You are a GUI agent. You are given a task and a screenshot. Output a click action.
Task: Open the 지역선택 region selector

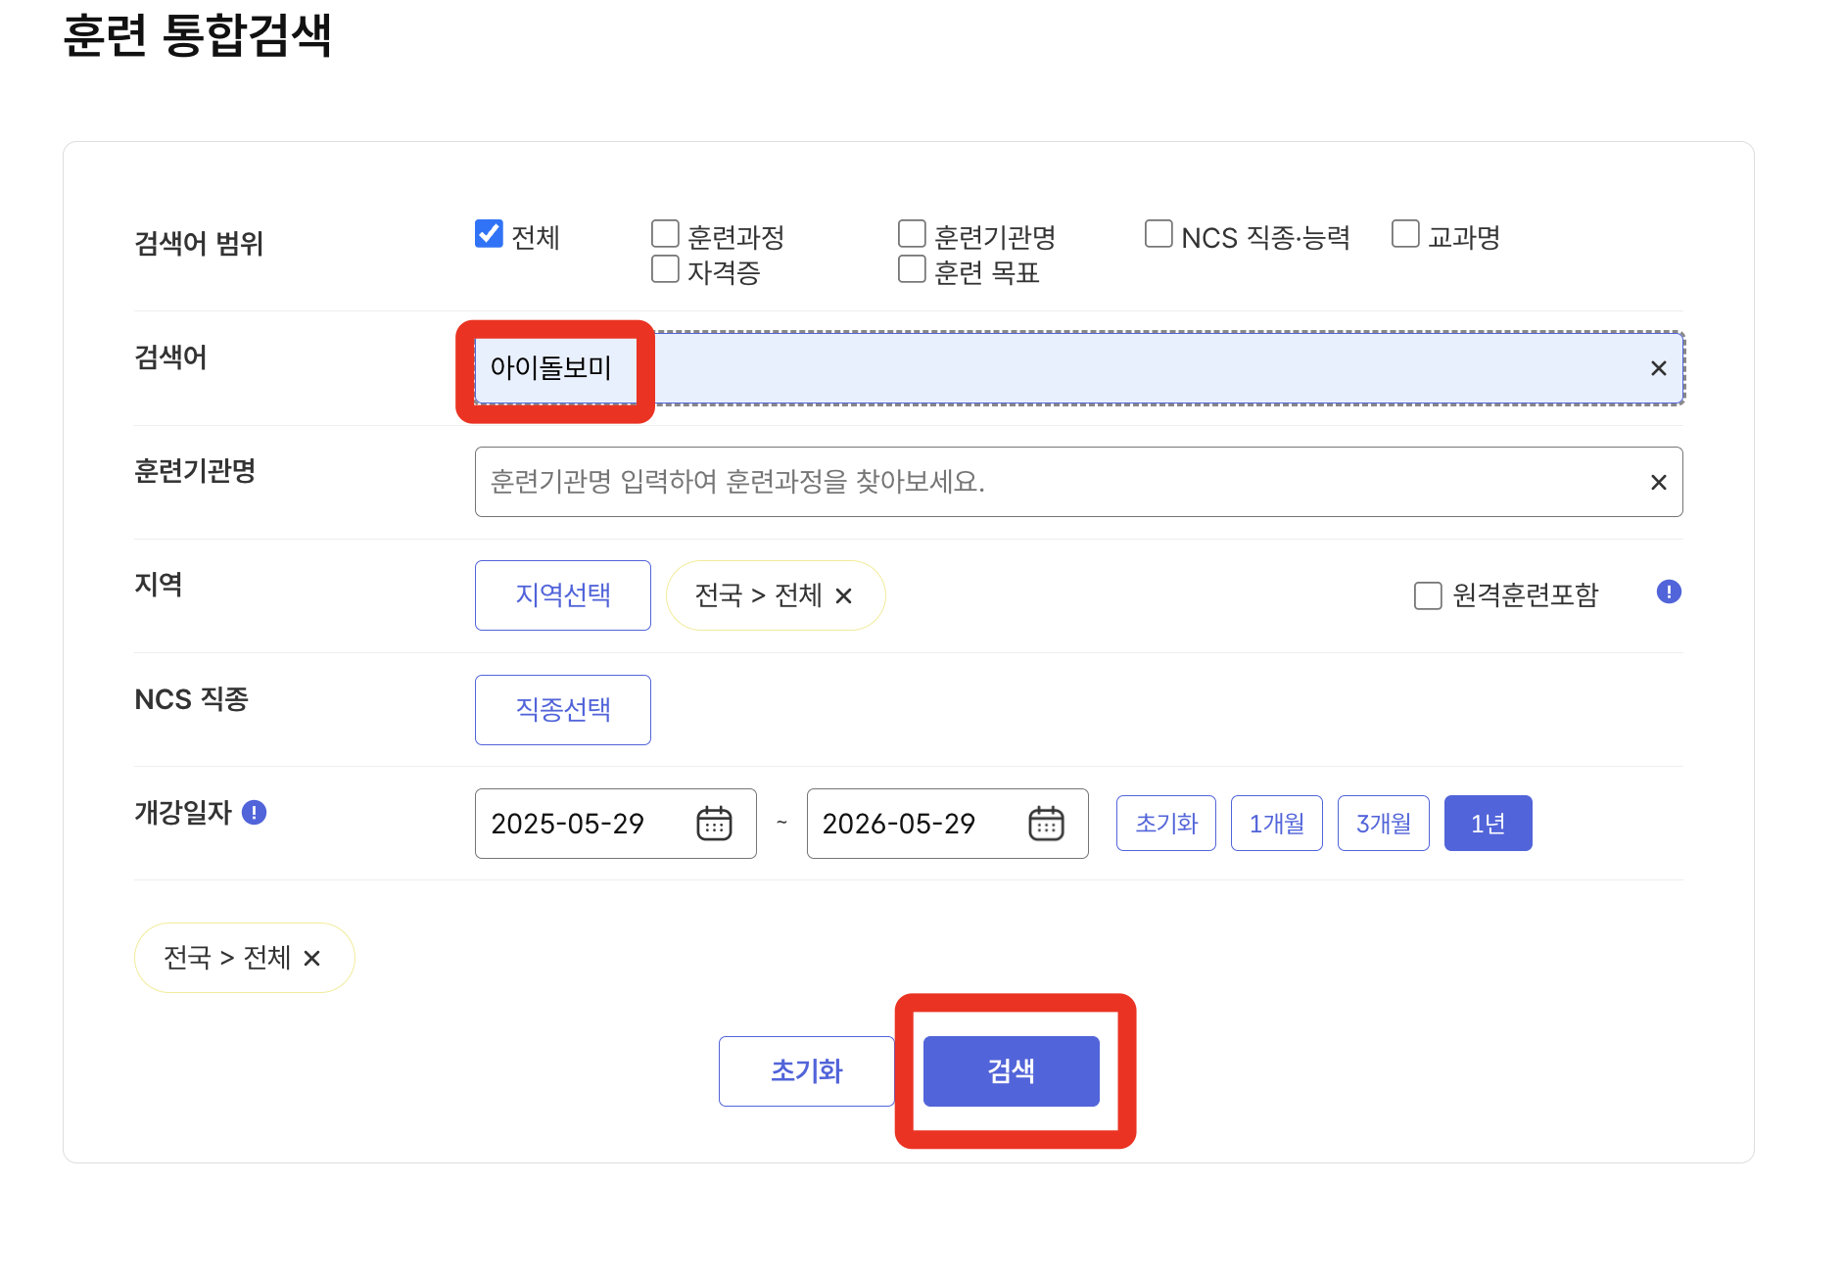click(562, 594)
